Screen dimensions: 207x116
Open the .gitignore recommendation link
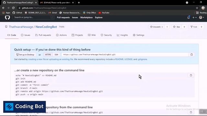(x=142, y=59)
